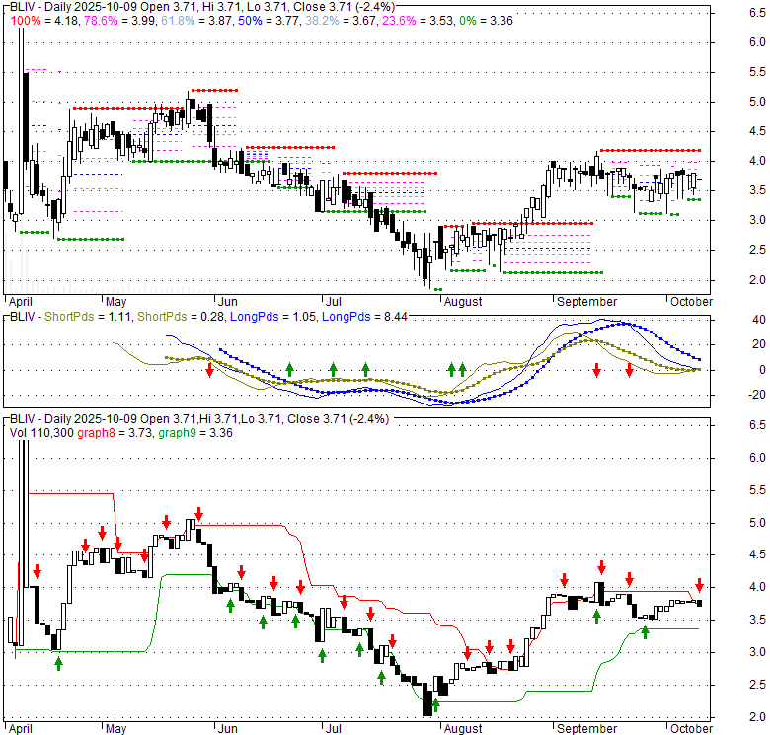Click the '50% = 3.77' retracement label
The image size is (770, 735).
coord(269,21)
